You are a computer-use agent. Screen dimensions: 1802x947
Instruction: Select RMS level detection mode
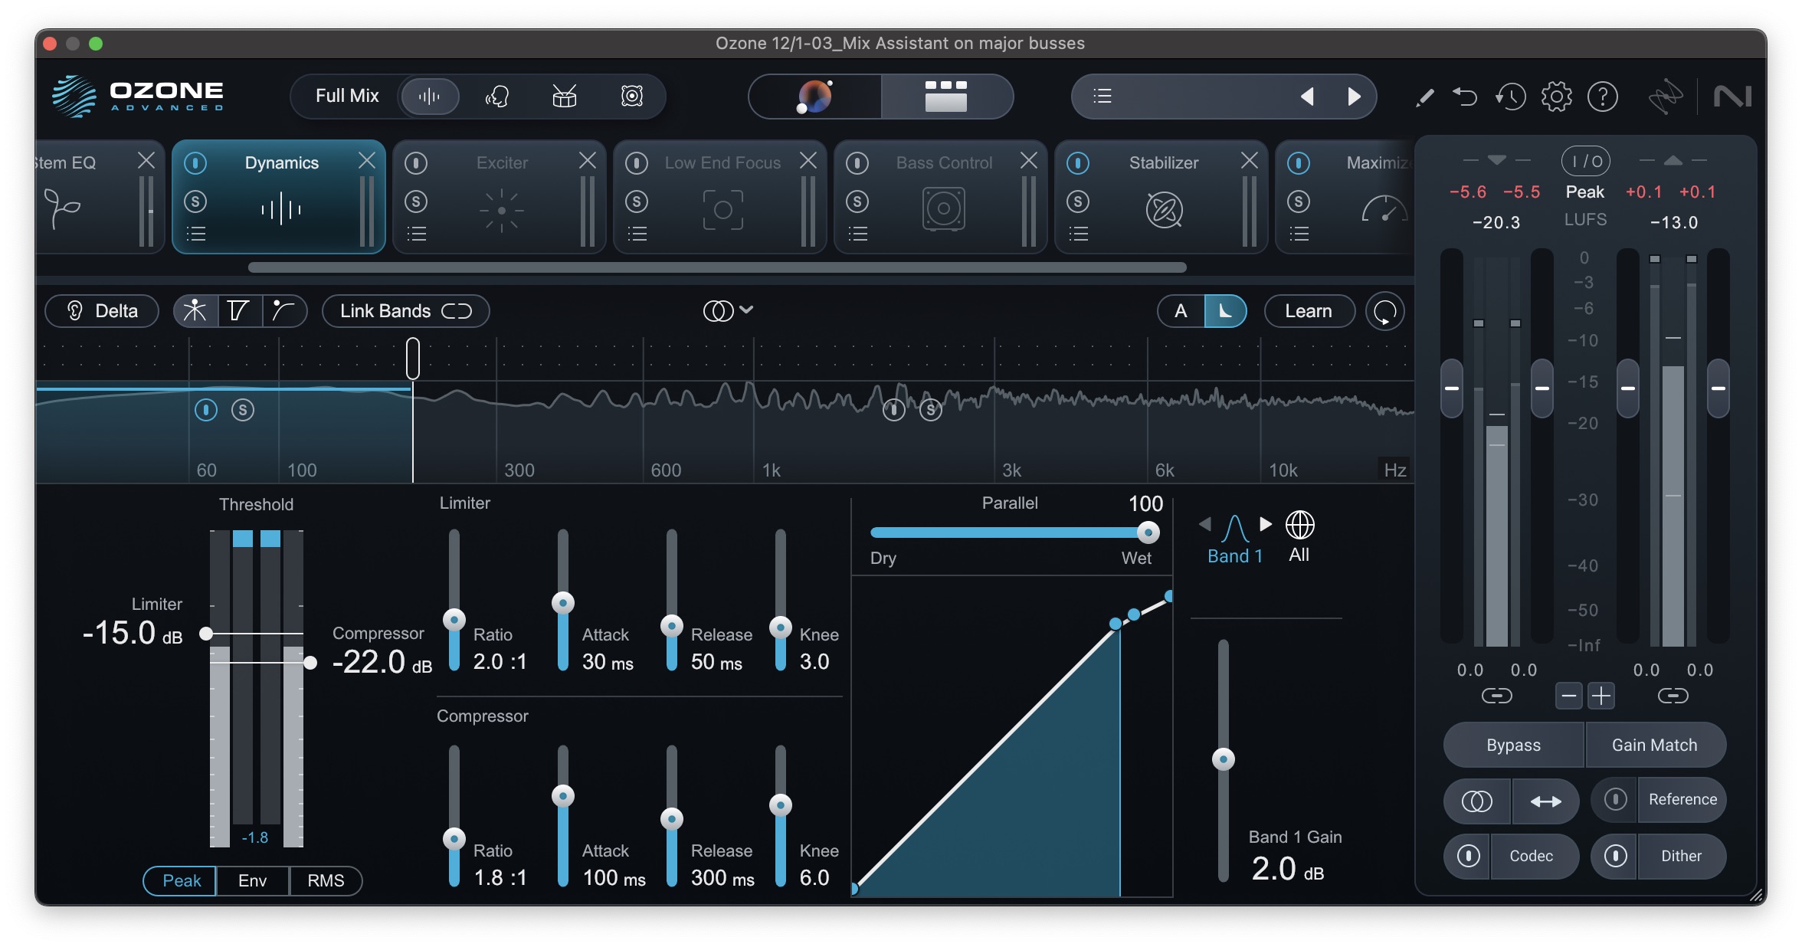click(x=326, y=880)
